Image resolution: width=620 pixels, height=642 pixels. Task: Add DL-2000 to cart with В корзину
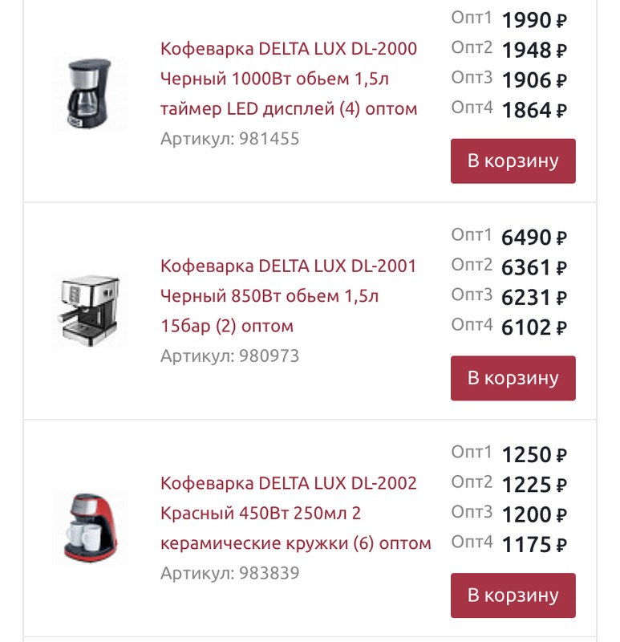(513, 160)
